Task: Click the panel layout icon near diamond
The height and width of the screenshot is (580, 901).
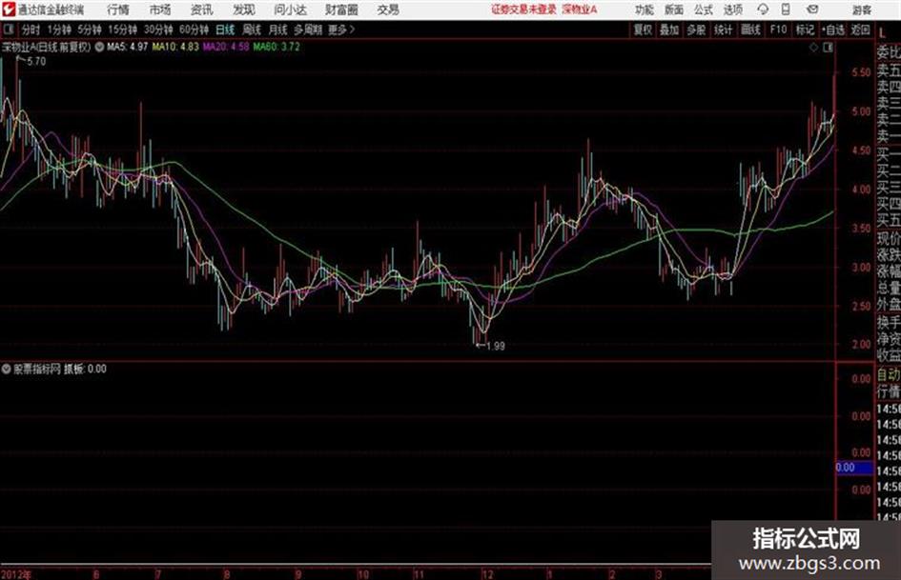Action: 828,48
